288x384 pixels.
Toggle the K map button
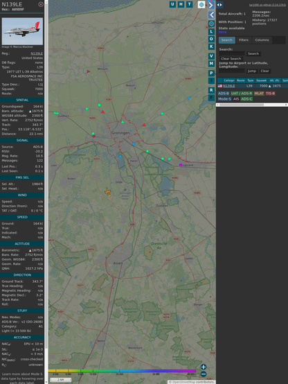pos(211,46)
